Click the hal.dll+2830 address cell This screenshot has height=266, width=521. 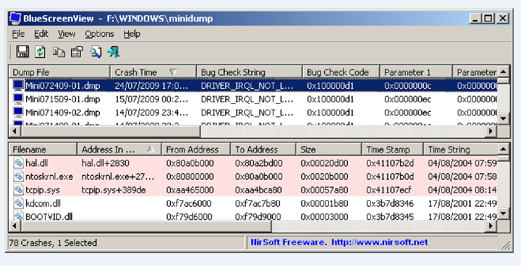coord(105,163)
